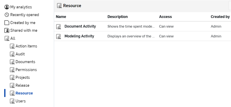The image size is (231, 107).
Task: Select the Projects category
Action: tap(23, 78)
